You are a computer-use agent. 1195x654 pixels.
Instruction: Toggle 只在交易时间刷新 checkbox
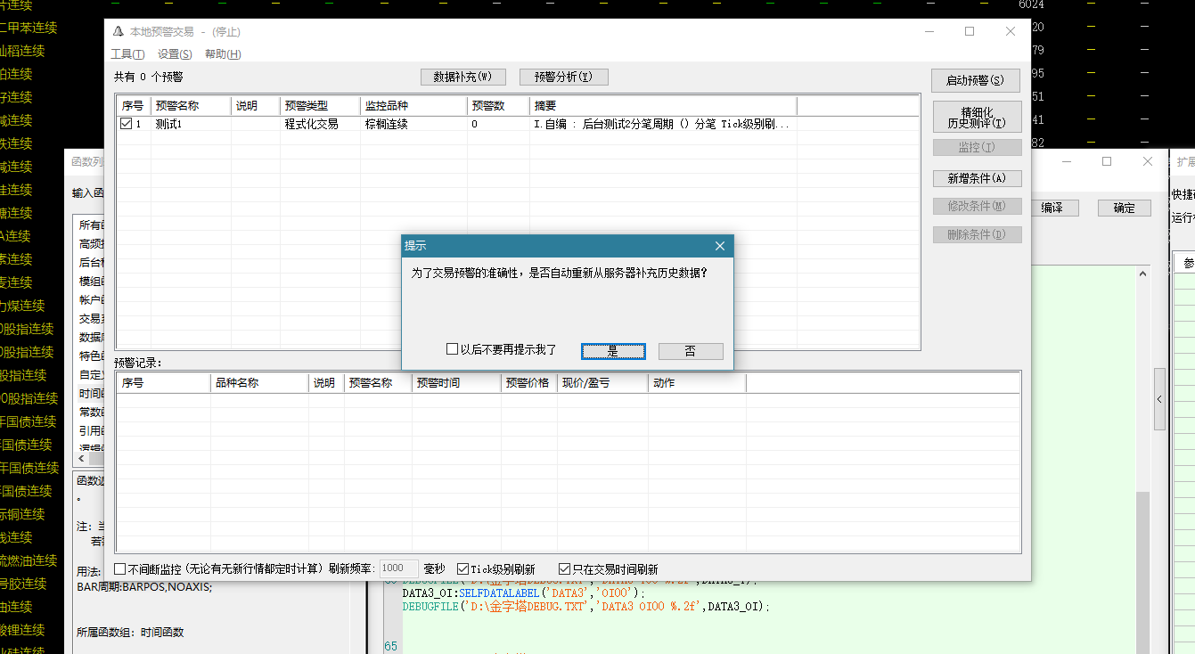564,568
